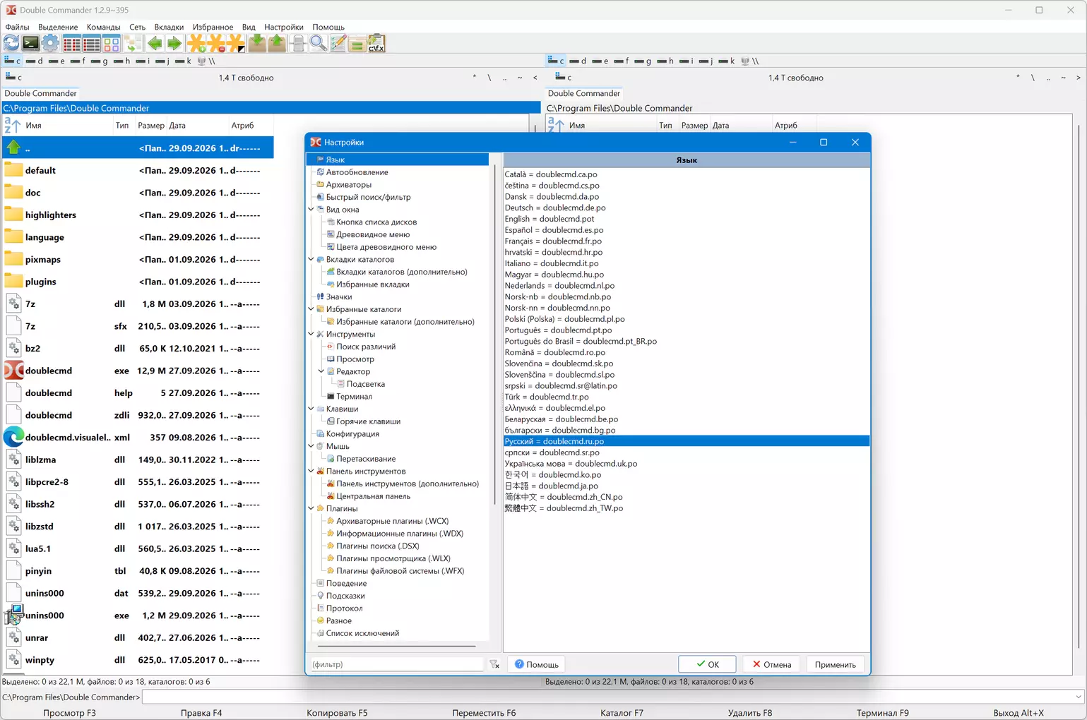1087x720 pixels.
Task: Select Deutsch = doublecmd.de.po language
Action: (x=555, y=208)
